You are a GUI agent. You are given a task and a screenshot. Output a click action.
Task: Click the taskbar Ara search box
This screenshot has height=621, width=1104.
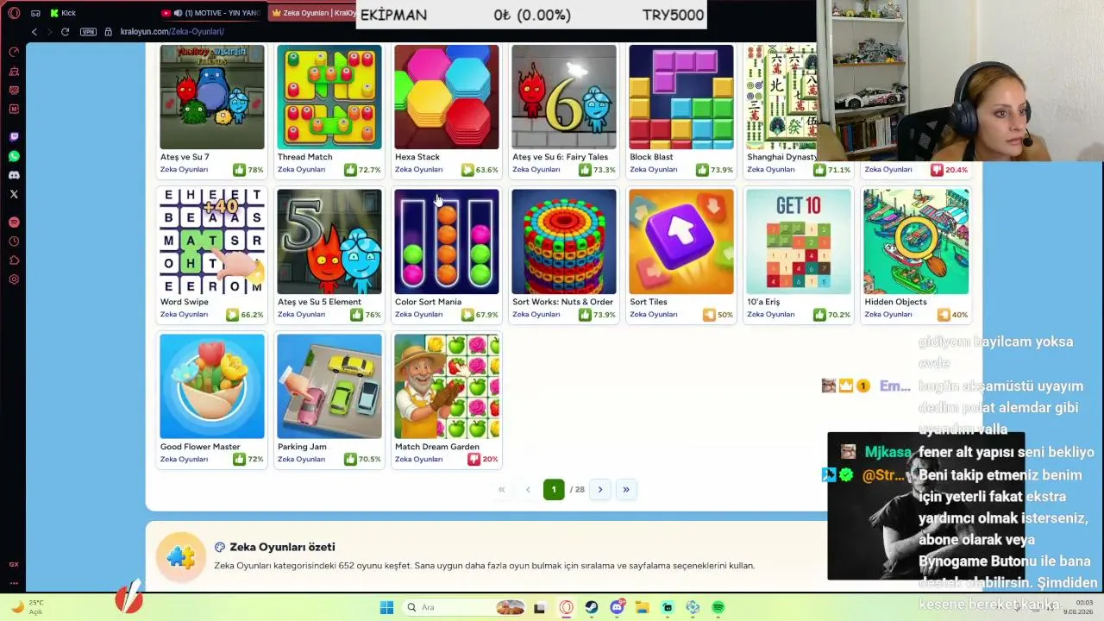coord(465,607)
